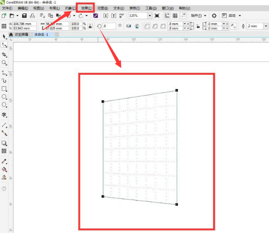Click the rotation angle input field
This screenshot has height=233, width=269.
pyautogui.click(x=109, y=26)
